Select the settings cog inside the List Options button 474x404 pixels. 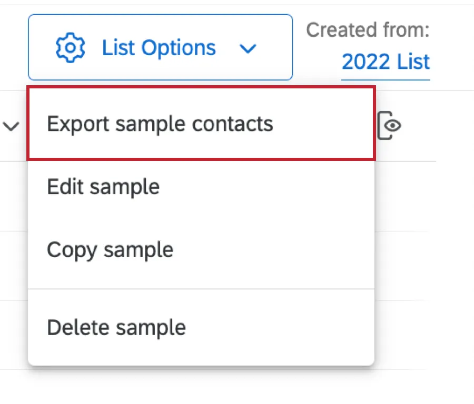pos(70,47)
